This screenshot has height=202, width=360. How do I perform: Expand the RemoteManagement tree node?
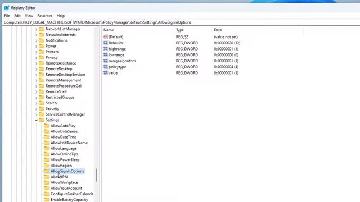(36, 80)
